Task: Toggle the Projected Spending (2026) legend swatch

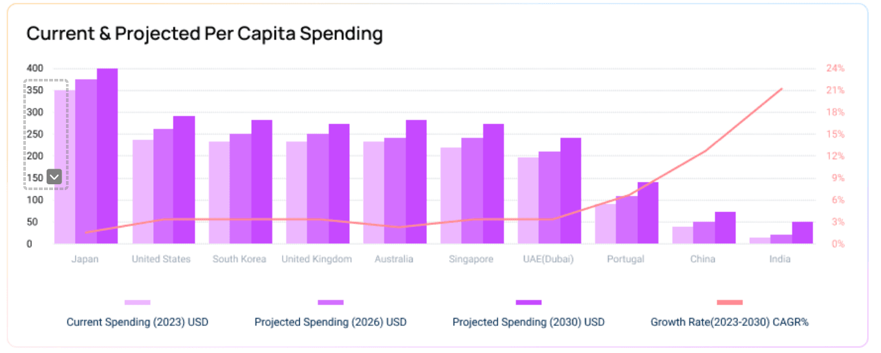Action: (331, 302)
